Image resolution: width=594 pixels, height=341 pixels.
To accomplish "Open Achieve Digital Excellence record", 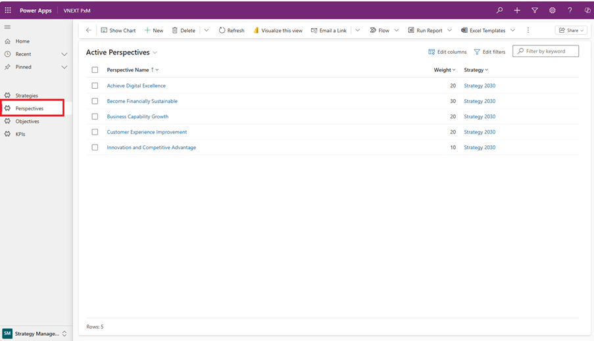I will point(136,86).
